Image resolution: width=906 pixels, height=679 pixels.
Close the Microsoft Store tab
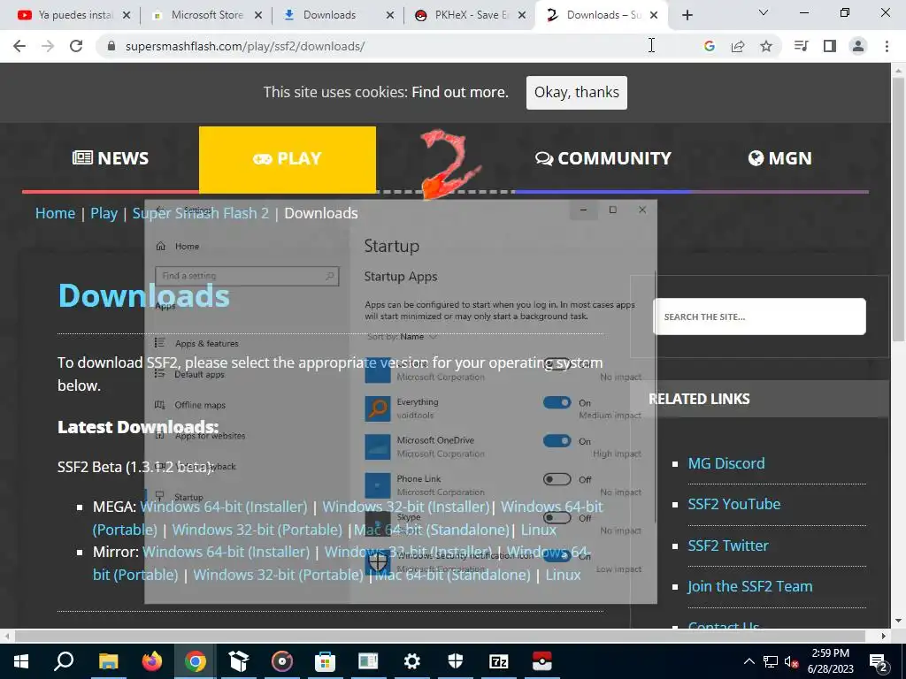click(258, 15)
